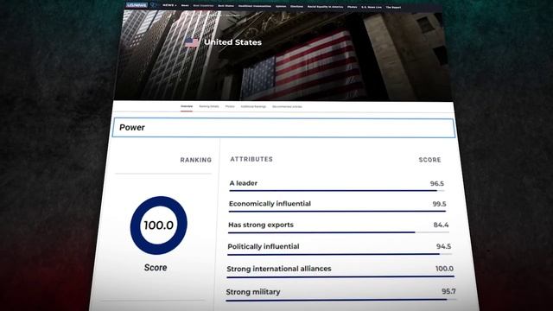The width and height of the screenshot is (553, 311).
Task: Click the Score label under the ring
Action: pyautogui.click(x=156, y=268)
